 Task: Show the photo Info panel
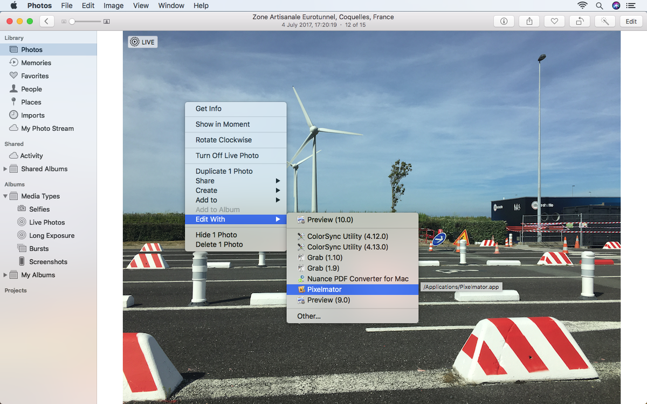[504, 21]
